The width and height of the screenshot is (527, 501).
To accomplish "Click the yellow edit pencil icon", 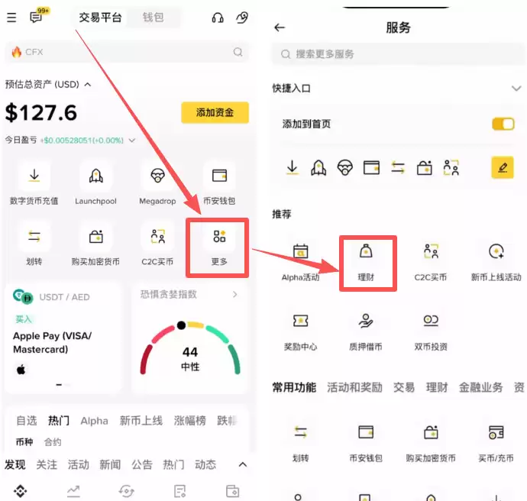I will [502, 167].
